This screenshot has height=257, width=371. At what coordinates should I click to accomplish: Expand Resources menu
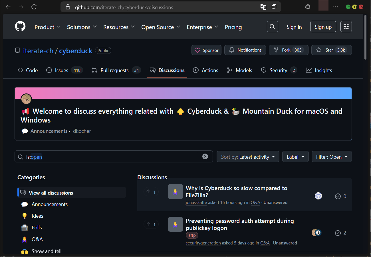pos(119,27)
